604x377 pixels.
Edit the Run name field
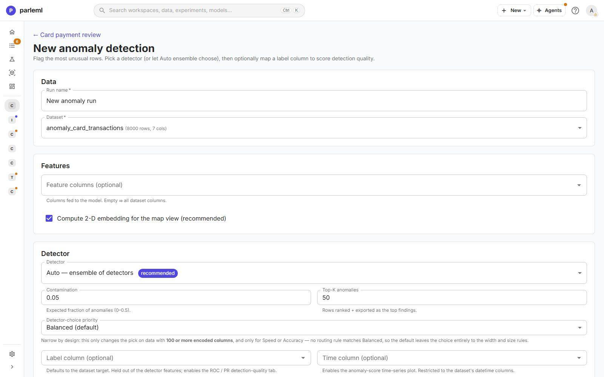click(314, 101)
